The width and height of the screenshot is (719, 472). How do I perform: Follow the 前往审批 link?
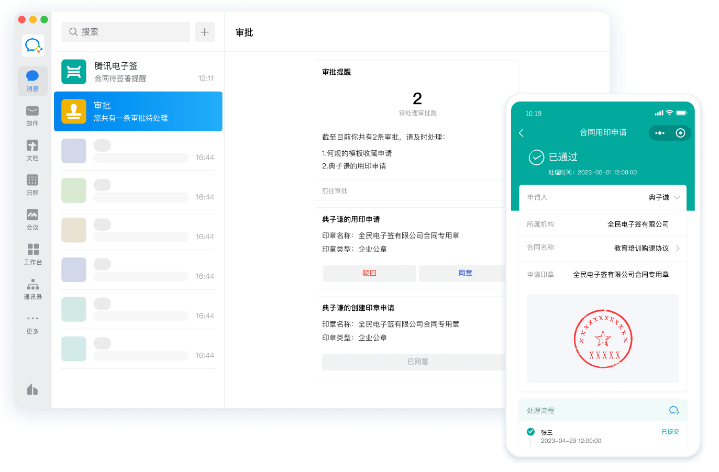pyautogui.click(x=335, y=191)
